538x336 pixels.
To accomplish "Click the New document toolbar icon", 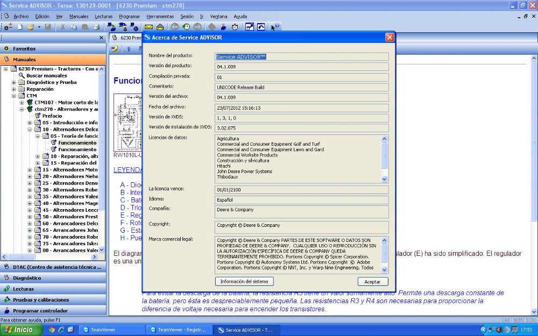I will click(x=20, y=27).
